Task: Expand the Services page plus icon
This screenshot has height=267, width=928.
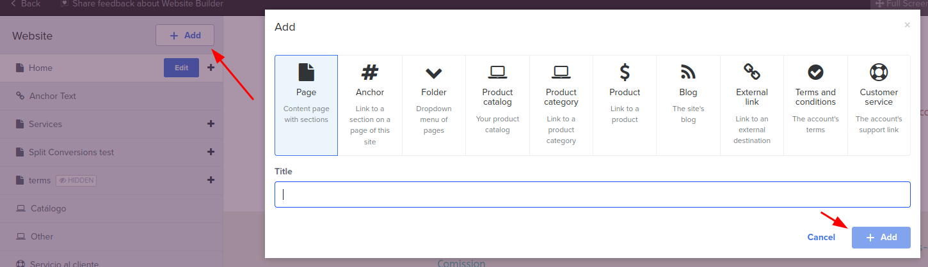Action: point(211,124)
